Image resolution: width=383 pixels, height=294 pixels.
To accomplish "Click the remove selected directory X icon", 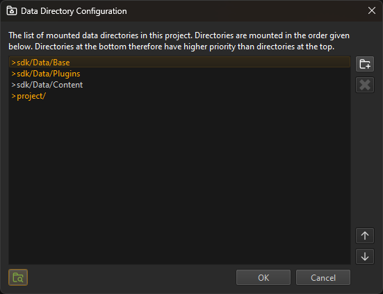I will pyautogui.click(x=365, y=85).
